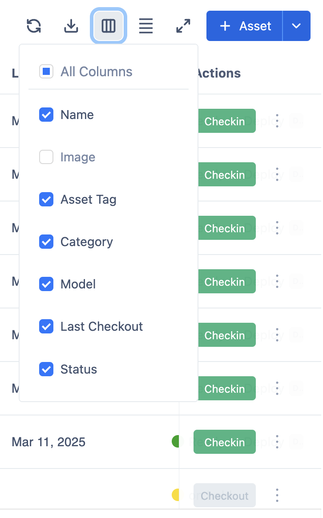Uncheck the Asset Tag column
Screen dimensions: 323x518
coord(46,199)
